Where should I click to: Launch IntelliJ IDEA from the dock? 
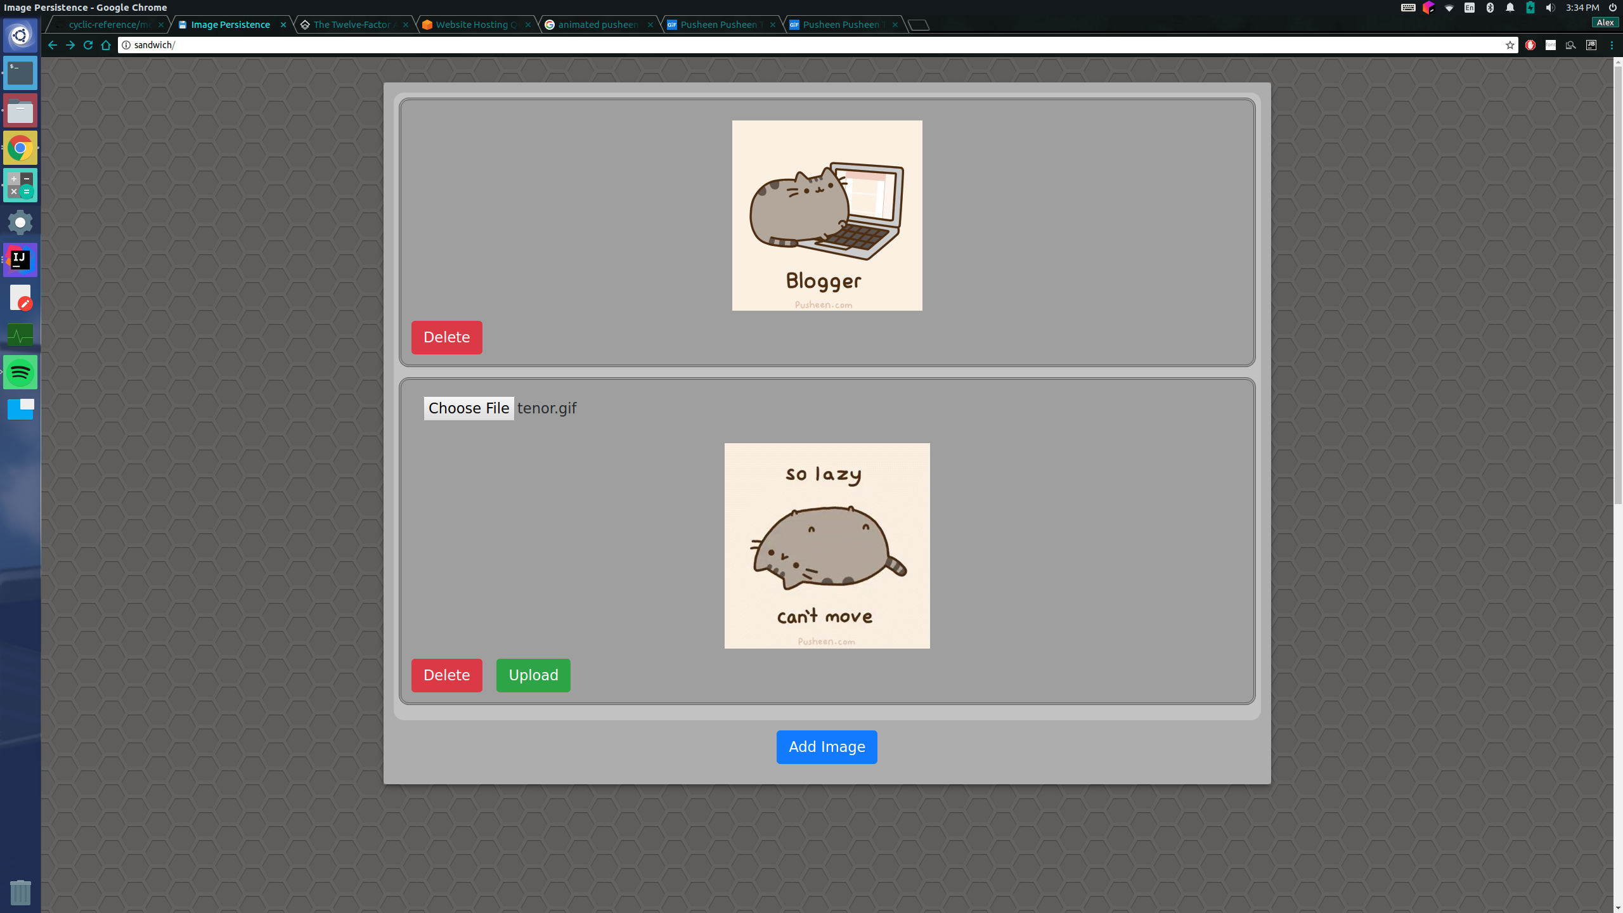[20, 260]
